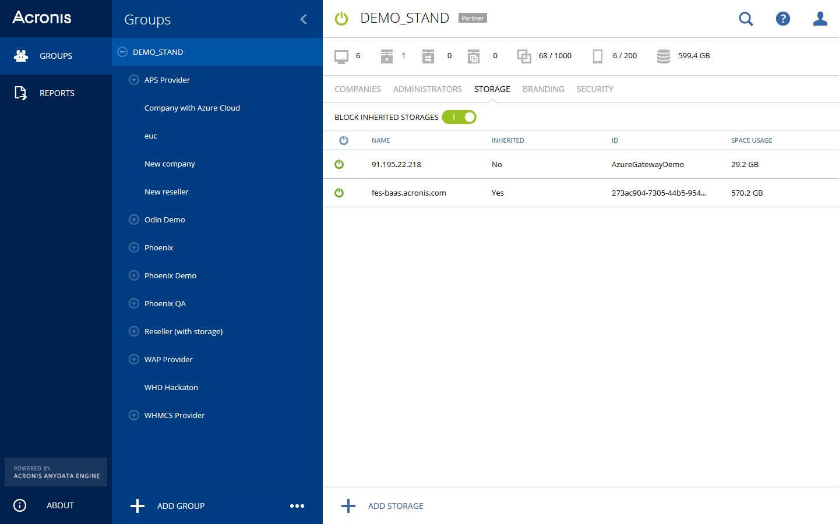This screenshot has height=524, width=839.
Task: Click the three-dots more options icon
Action: (297, 506)
